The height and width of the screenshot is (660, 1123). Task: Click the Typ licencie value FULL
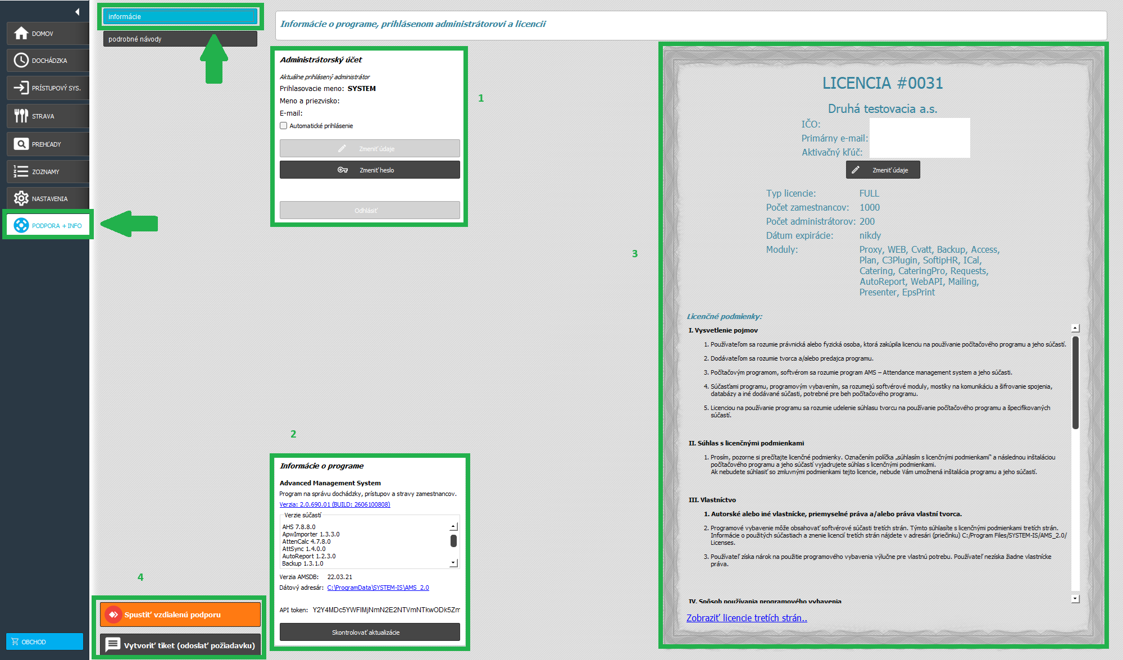(869, 193)
